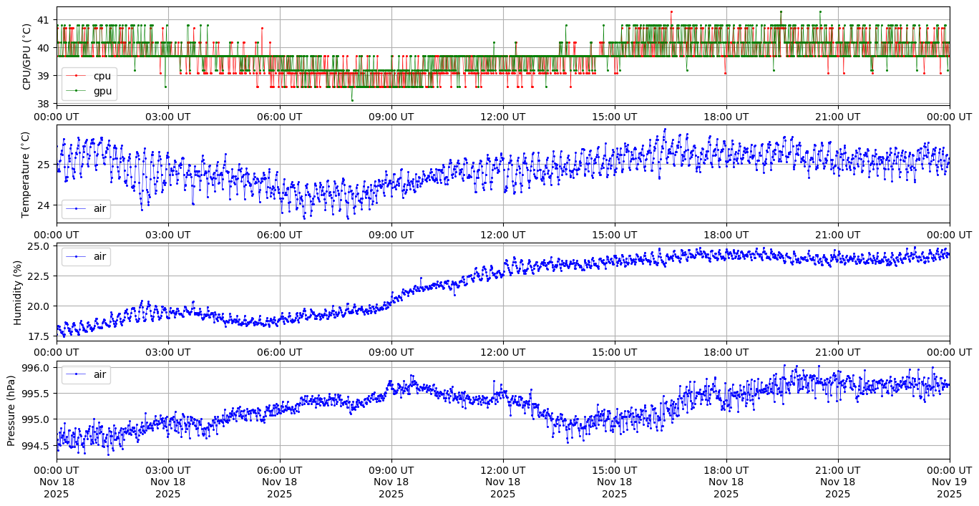Click the Humidity (%) y-axis label

pos(18,292)
